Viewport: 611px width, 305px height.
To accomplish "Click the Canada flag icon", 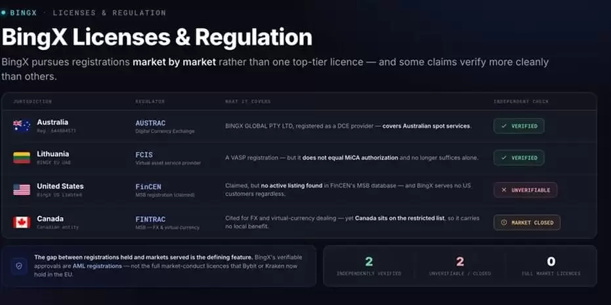I will coord(22,222).
